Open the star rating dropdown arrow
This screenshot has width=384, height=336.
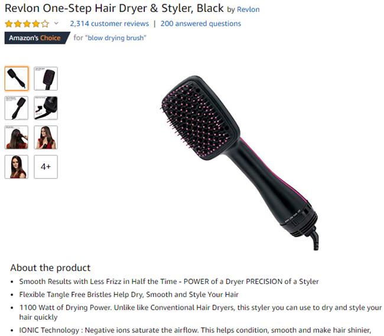[x=56, y=23]
